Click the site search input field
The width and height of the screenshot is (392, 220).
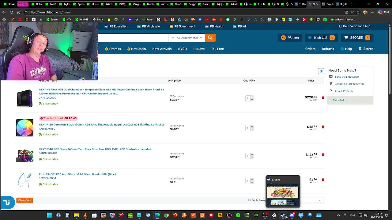(133, 38)
